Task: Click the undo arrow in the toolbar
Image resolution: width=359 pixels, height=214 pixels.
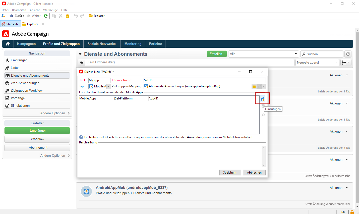Action: coord(76,16)
